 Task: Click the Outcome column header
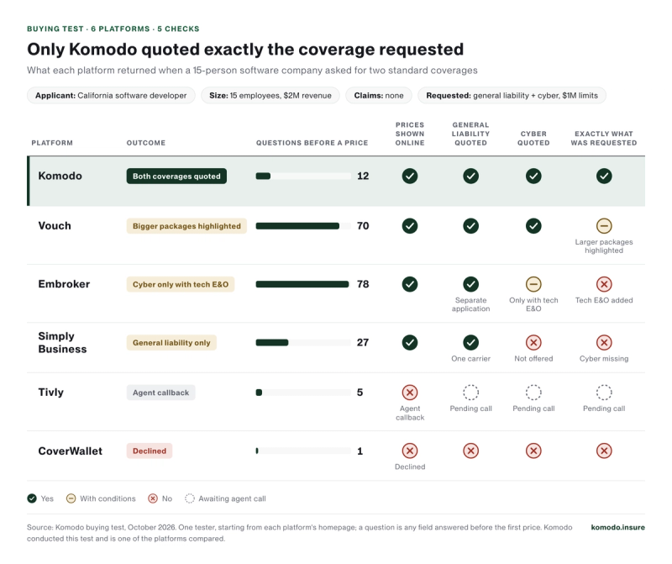pyautogui.click(x=145, y=143)
